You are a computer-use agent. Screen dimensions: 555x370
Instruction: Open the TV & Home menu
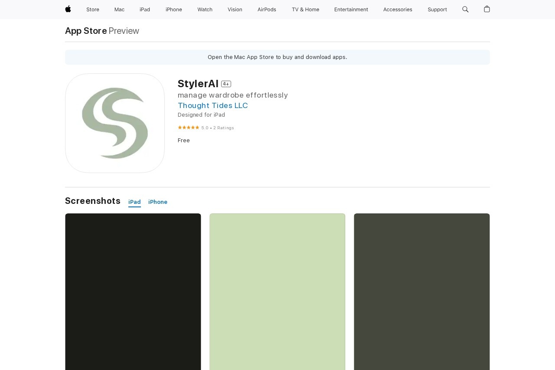[x=305, y=10]
